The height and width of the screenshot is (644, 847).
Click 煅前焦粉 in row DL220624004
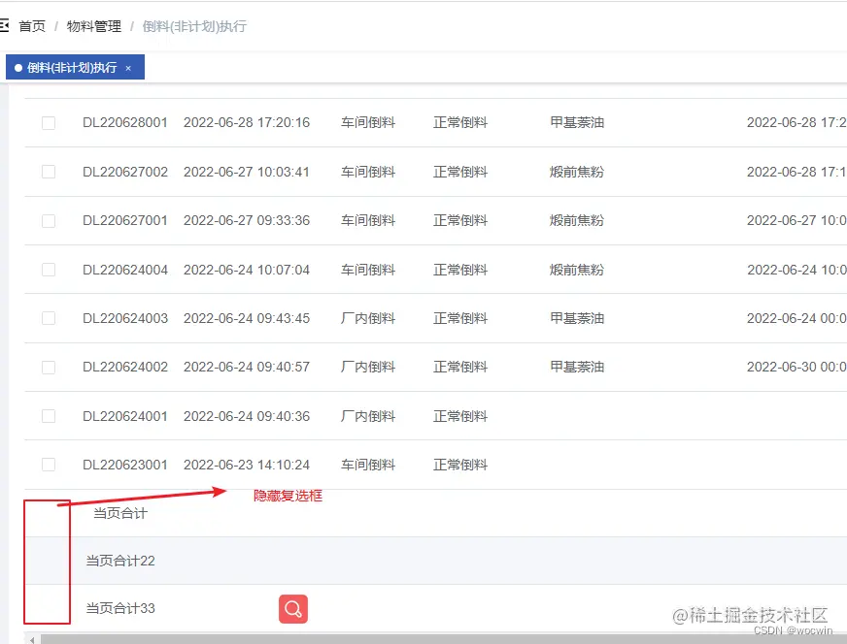pyautogui.click(x=577, y=270)
